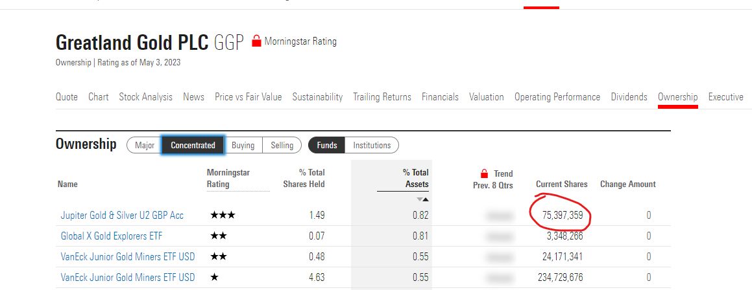752x290 pixels.
Task: Click the 1.49 shares held value
Action: click(317, 216)
